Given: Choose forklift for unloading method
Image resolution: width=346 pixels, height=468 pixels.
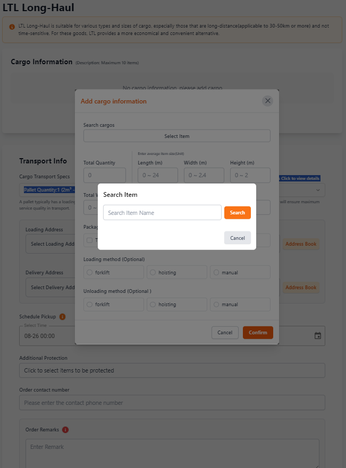Looking at the screenshot, I should (x=114, y=305).
